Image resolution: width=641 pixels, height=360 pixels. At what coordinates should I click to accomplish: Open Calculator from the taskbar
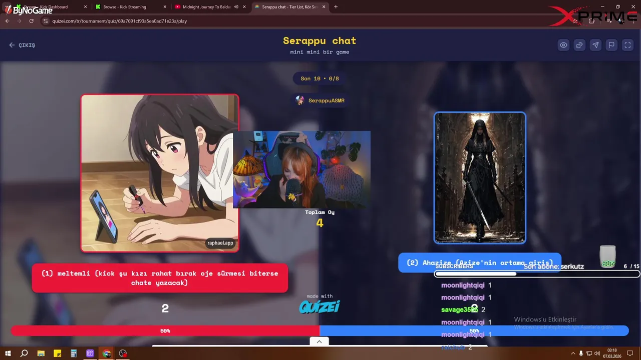pos(74,353)
